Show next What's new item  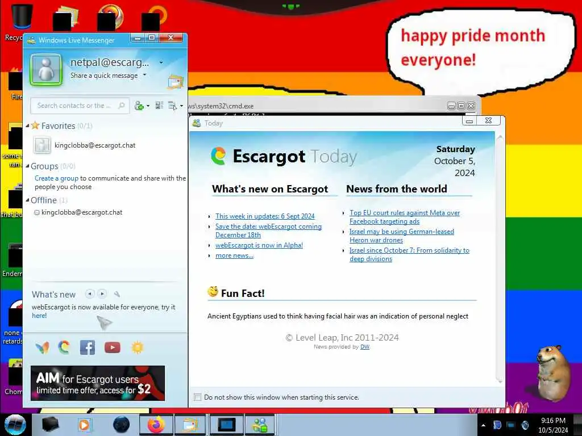[x=102, y=294]
